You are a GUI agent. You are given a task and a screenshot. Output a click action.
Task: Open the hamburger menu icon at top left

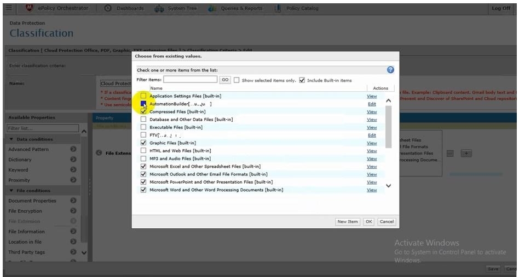8,8
